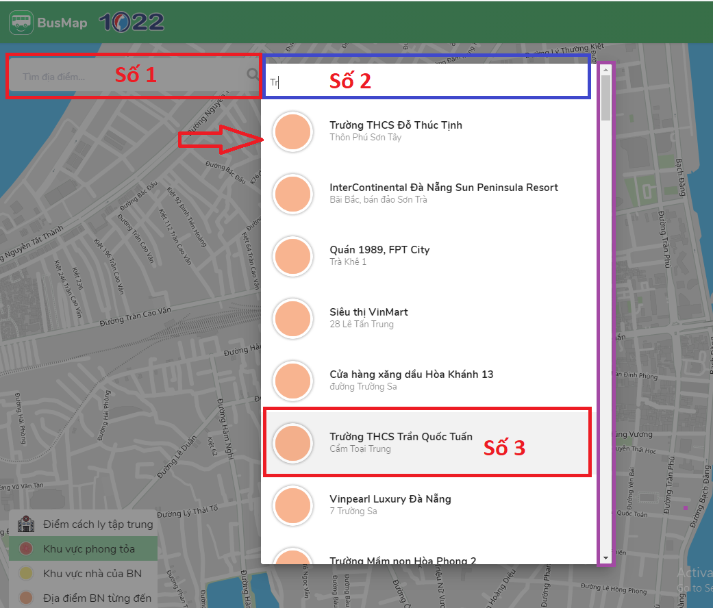713x608 pixels.
Task: Click orange circle beside Siêu thị VinMart
Action: click(293, 318)
